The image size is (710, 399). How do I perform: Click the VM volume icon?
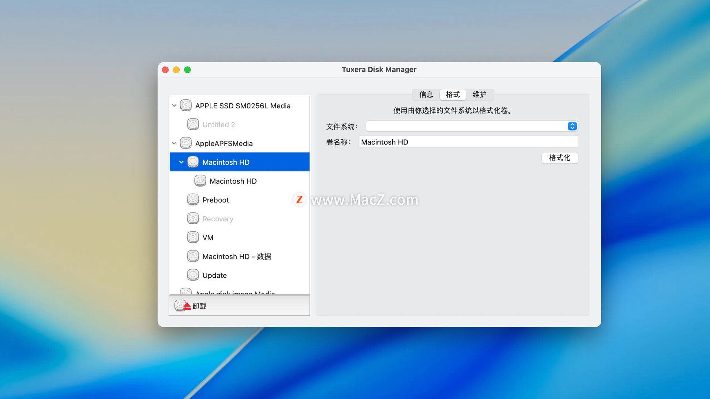(x=193, y=237)
